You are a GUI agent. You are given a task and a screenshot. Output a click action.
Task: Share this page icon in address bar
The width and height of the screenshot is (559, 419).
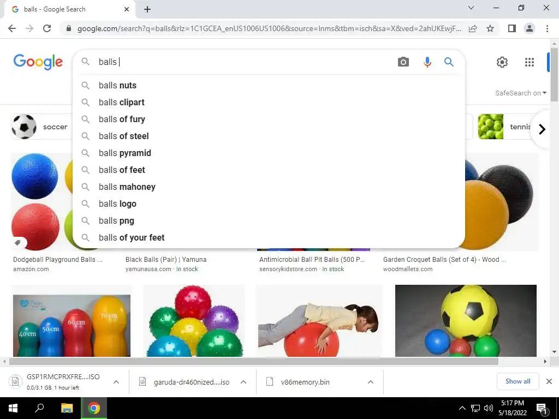point(473,28)
